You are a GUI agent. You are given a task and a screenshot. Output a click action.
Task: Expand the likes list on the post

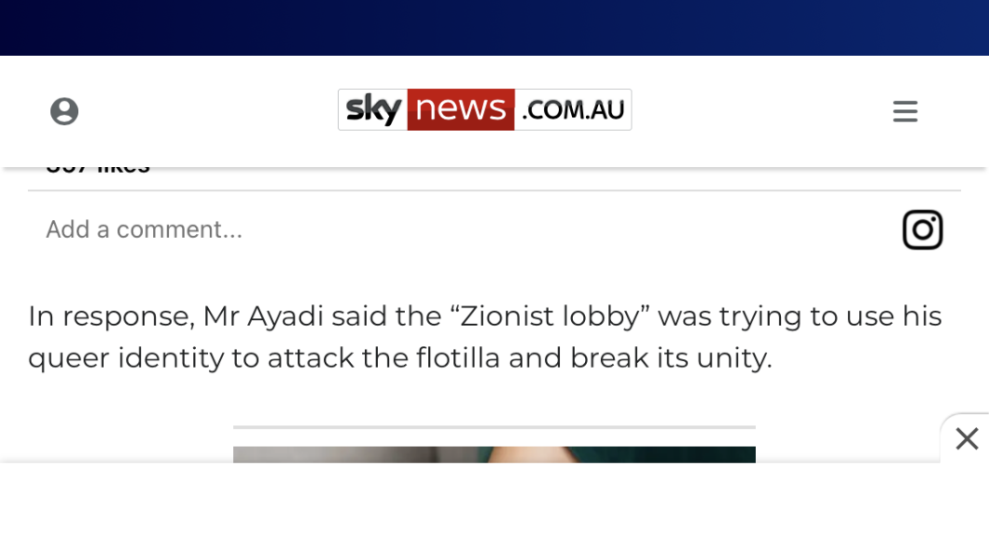[98, 163]
